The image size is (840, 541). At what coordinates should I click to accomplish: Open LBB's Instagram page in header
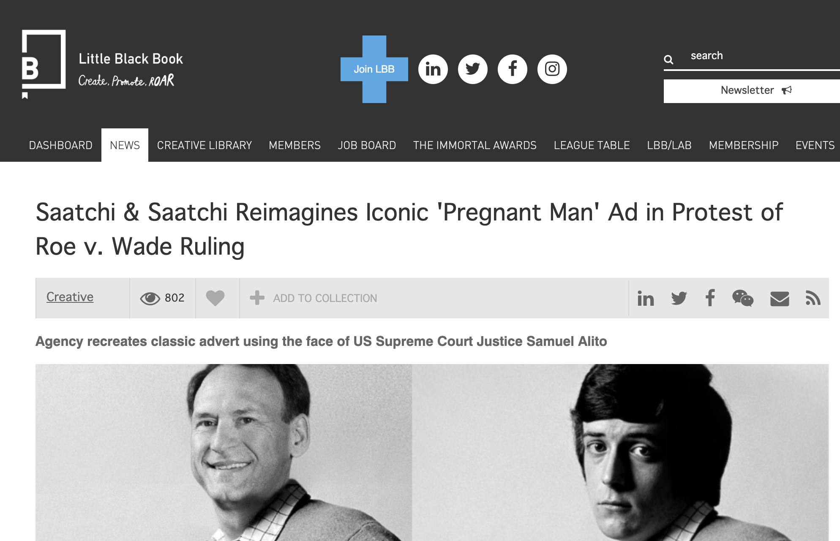pyautogui.click(x=552, y=69)
